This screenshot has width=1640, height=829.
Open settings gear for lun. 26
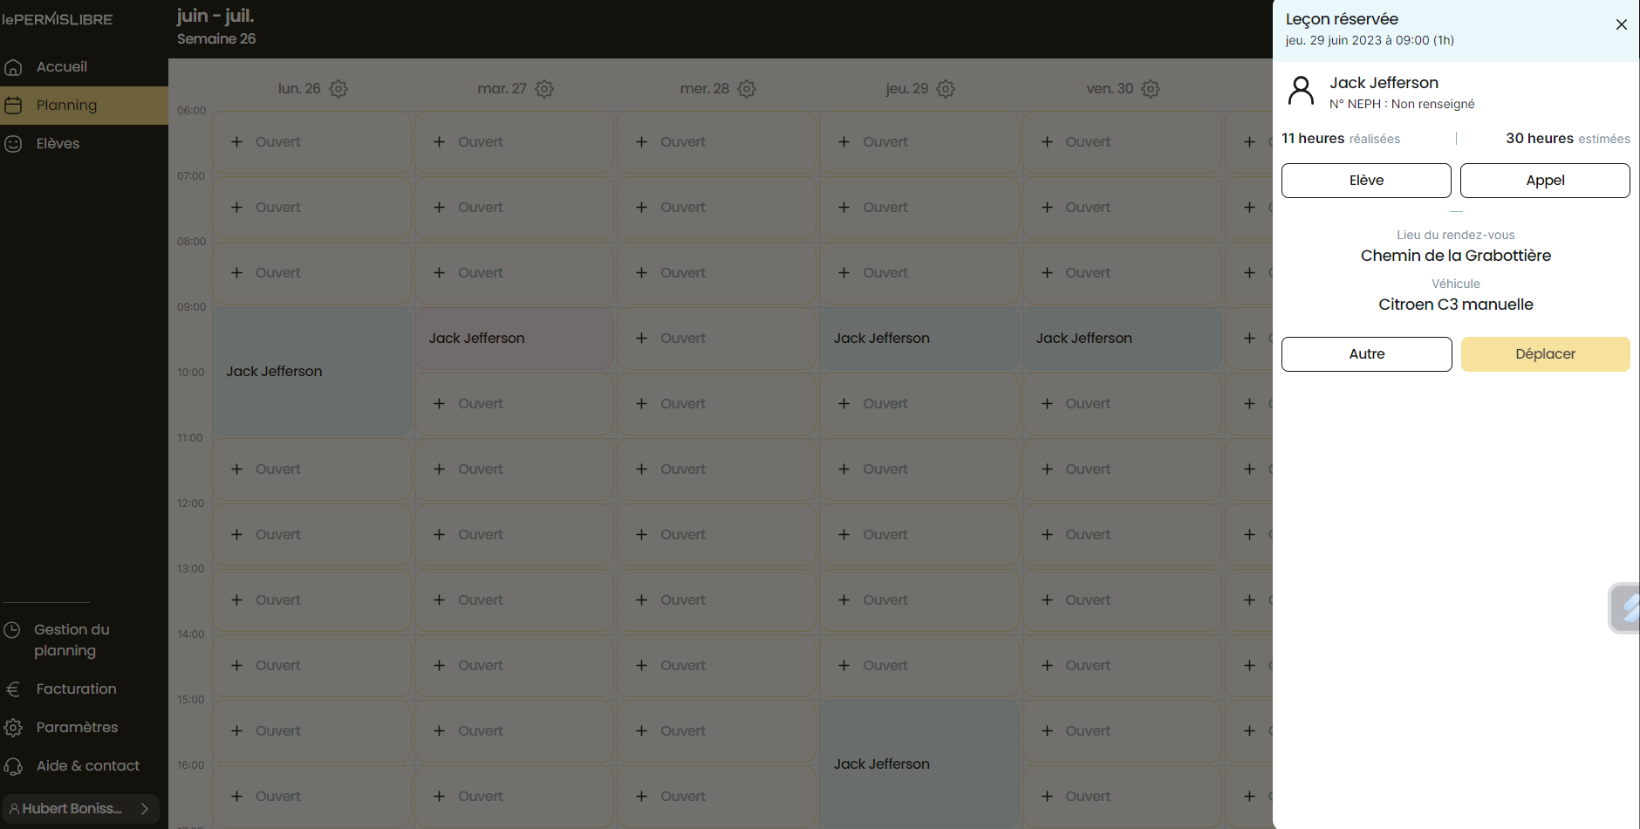(x=338, y=89)
